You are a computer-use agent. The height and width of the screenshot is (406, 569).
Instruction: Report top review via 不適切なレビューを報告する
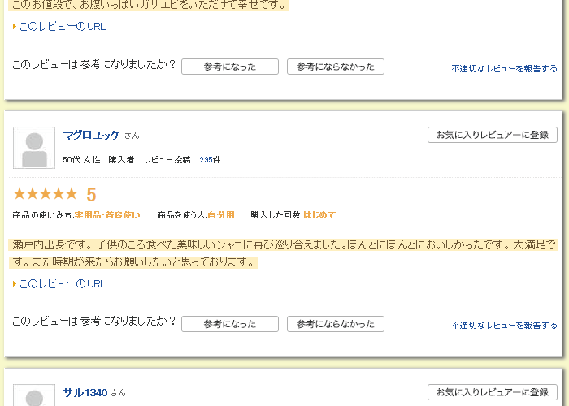click(504, 69)
